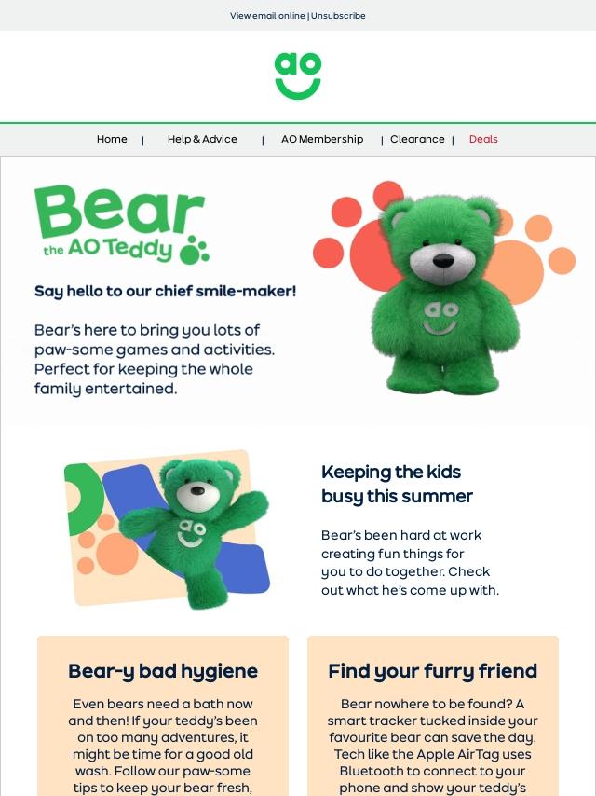Image resolution: width=596 pixels, height=796 pixels.
Task: Click the green paw print icon beside 'AO Teddy'
Action: click(195, 250)
